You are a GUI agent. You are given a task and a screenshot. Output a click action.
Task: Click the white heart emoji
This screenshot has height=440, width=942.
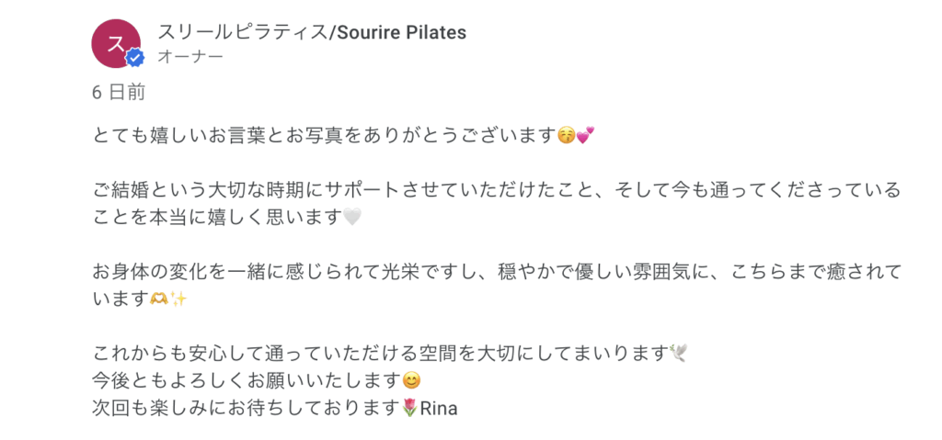click(x=351, y=218)
